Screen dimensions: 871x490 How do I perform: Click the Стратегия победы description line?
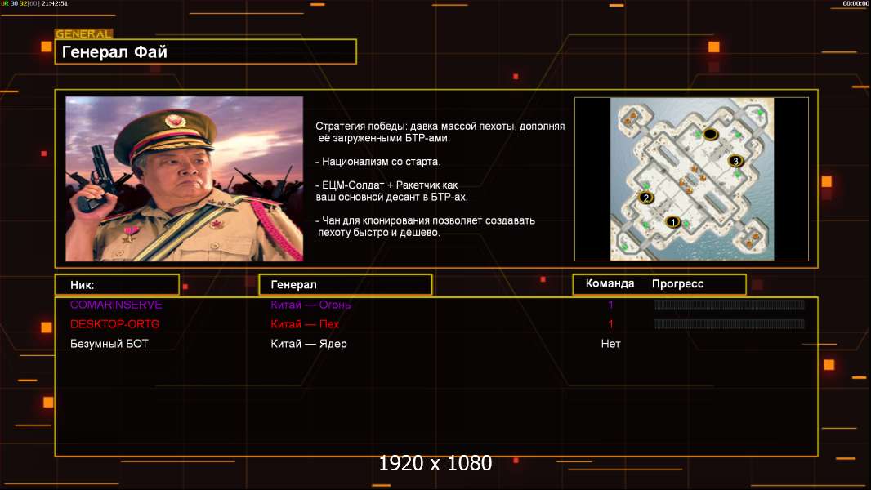440,132
